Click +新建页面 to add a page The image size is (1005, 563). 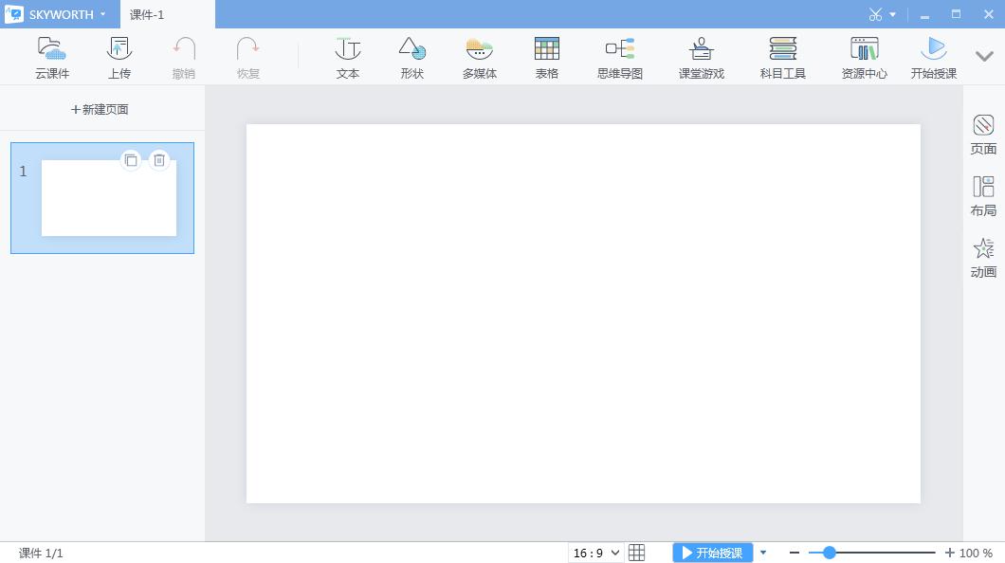pyautogui.click(x=100, y=109)
